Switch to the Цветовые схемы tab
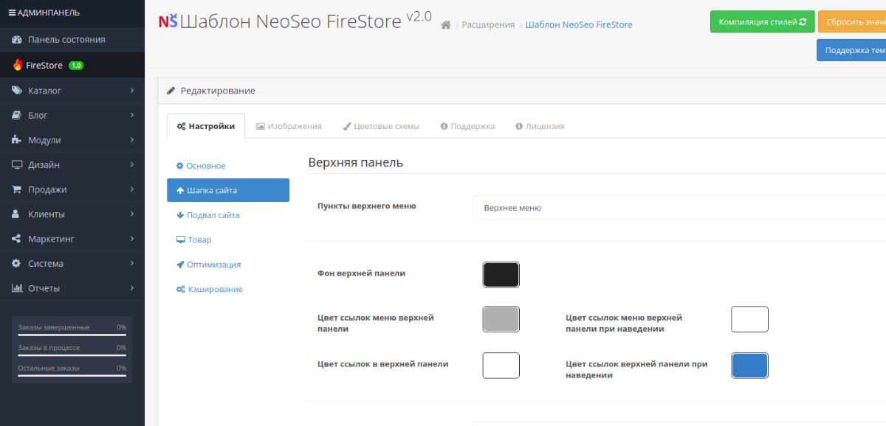The width and height of the screenshot is (886, 426). (381, 126)
